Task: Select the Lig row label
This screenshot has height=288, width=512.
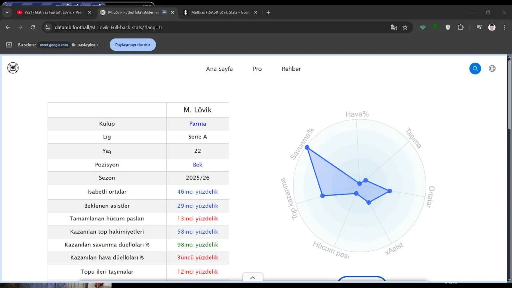Action: pos(107,137)
